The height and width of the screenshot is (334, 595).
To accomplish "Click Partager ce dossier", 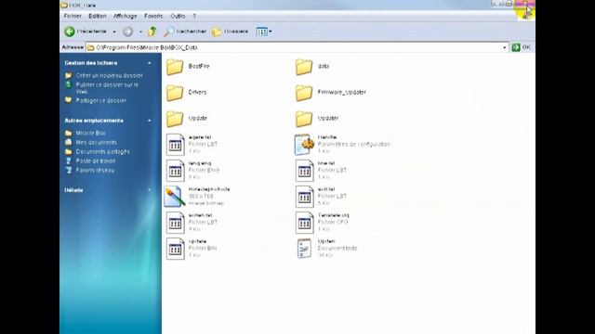I will tap(101, 101).
